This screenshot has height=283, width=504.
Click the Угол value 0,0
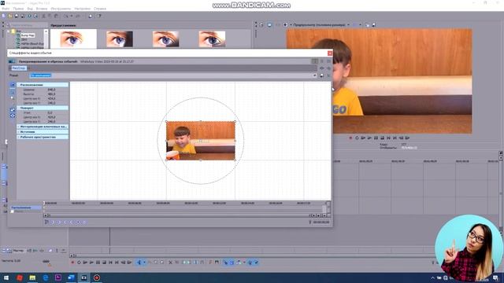tap(50, 113)
